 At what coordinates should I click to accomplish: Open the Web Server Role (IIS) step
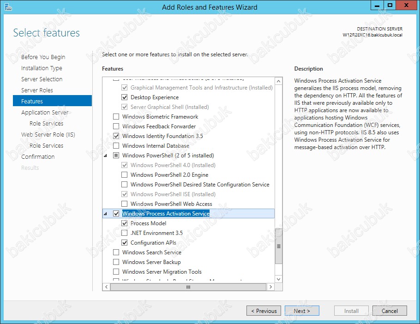pyautogui.click(x=48, y=134)
